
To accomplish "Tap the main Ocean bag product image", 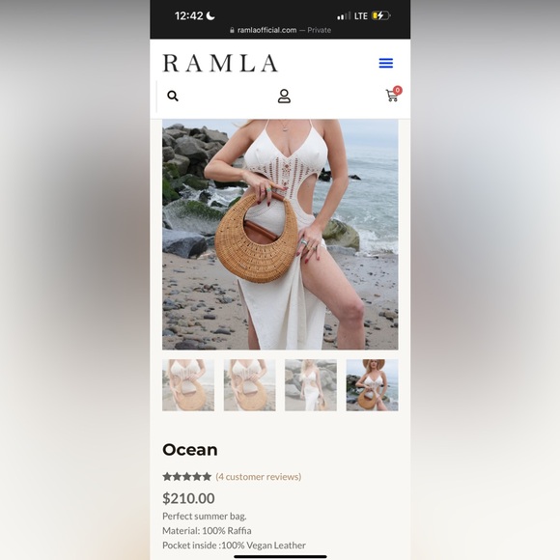I will click(x=280, y=235).
